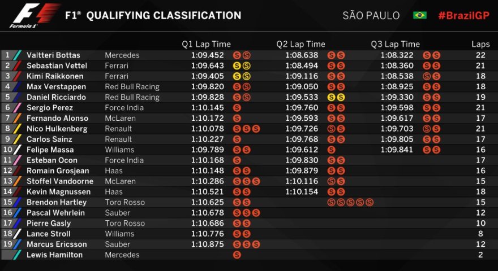Click the teal Mercedes color stripe beside Bottas
498x271 pixels.
click(18, 55)
